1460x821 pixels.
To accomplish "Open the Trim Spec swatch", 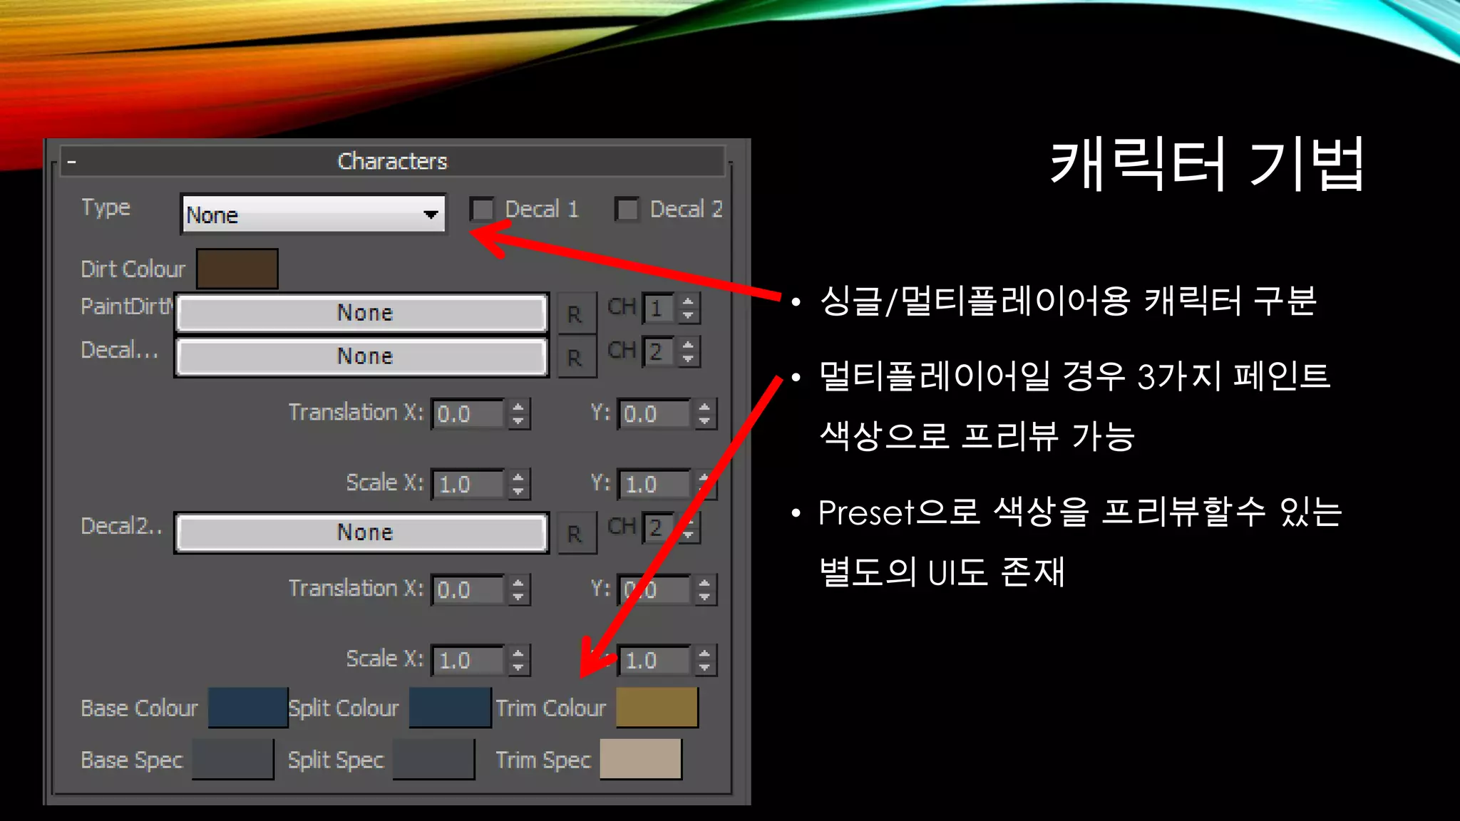I will [641, 760].
